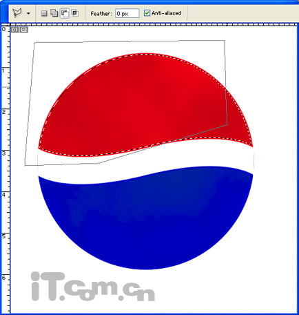The width and height of the screenshot is (299, 315).
Task: Toggle the Anti-aliased checkbox
Action: (x=147, y=13)
